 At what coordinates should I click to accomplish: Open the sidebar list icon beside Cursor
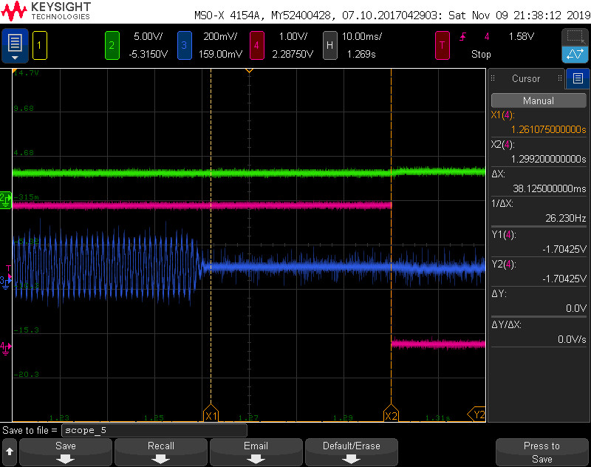(578, 78)
